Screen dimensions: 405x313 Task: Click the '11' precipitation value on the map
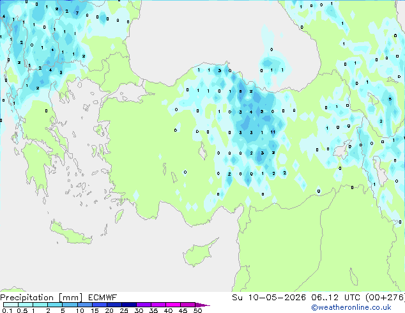click(x=273, y=132)
